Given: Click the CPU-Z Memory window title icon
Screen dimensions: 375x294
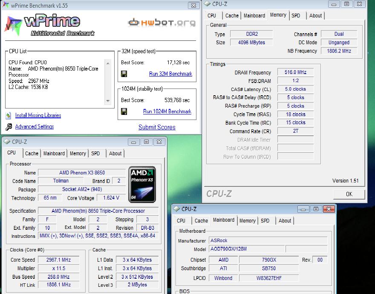Looking at the screenshot, I should coord(207,4).
